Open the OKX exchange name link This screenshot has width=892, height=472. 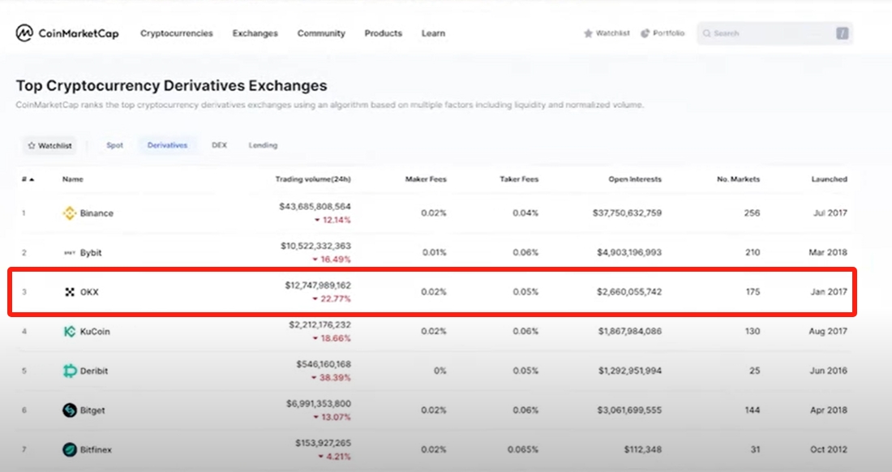(89, 292)
